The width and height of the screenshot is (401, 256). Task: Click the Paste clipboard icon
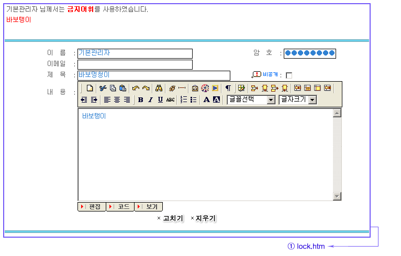point(122,88)
